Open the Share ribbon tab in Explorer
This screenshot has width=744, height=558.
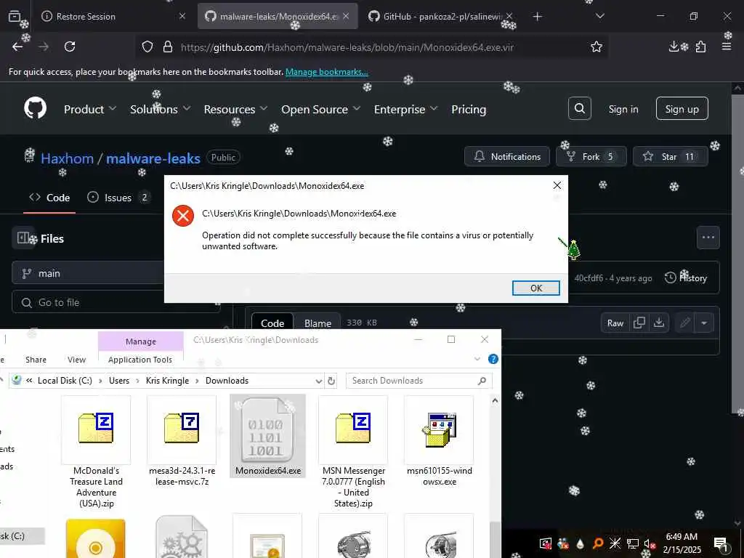[x=36, y=360]
